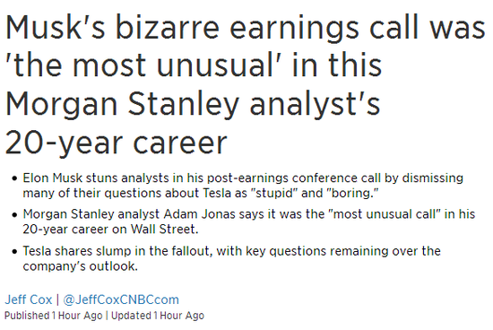Select the bullet starting "Tesla shares slump"
Image resolution: width=493 pixels, height=330 pixels.
(x=231, y=258)
